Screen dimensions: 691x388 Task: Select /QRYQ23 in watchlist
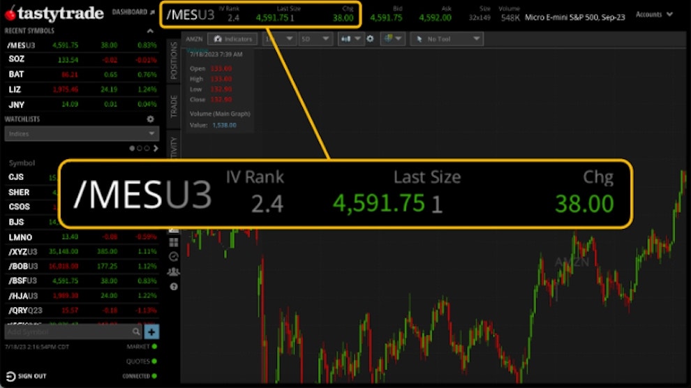coord(82,310)
